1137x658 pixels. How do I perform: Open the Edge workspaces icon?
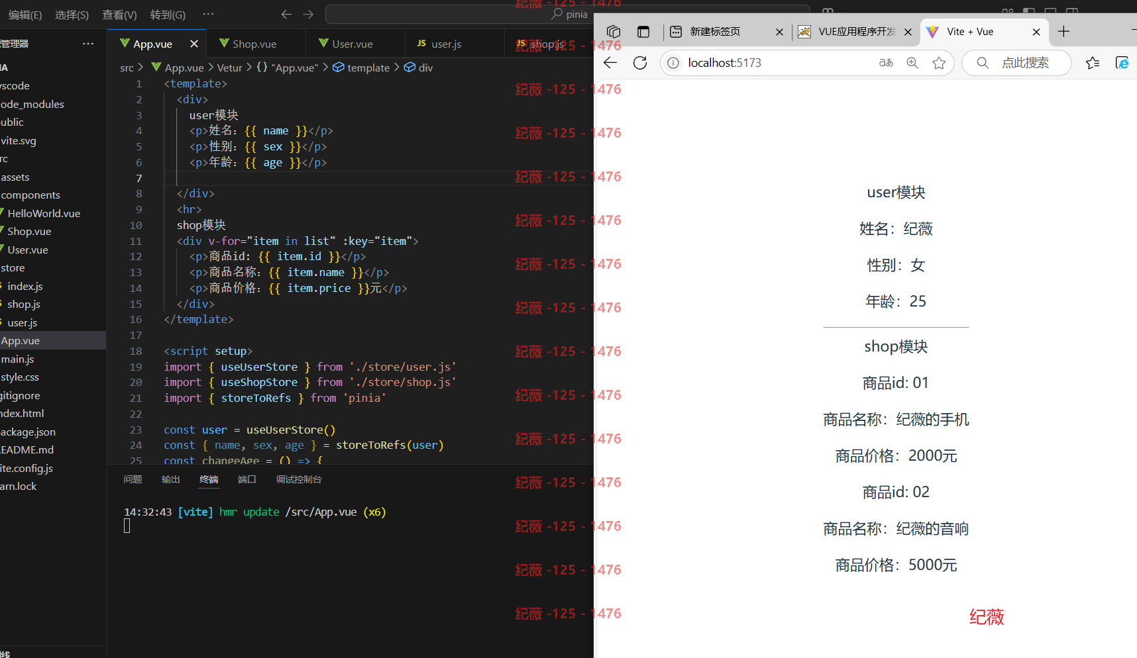tap(614, 31)
